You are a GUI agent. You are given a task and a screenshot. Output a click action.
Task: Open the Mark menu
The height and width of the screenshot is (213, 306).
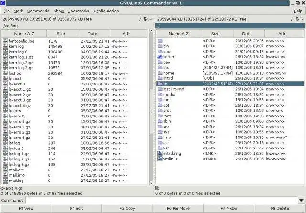18,11
